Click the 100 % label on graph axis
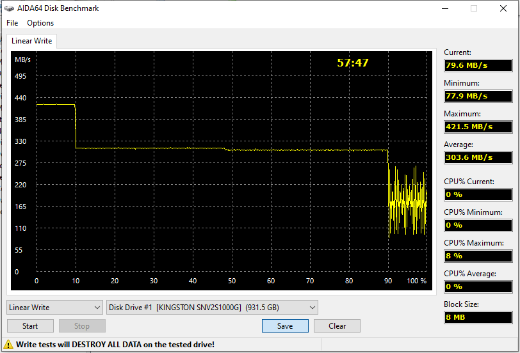The width and height of the screenshot is (520, 353). tap(417, 281)
